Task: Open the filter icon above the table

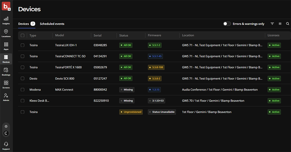Action: pyautogui.click(x=272, y=24)
